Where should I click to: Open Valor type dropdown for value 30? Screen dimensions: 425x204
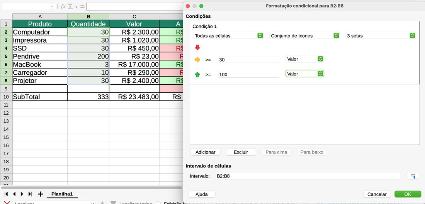pyautogui.click(x=305, y=59)
